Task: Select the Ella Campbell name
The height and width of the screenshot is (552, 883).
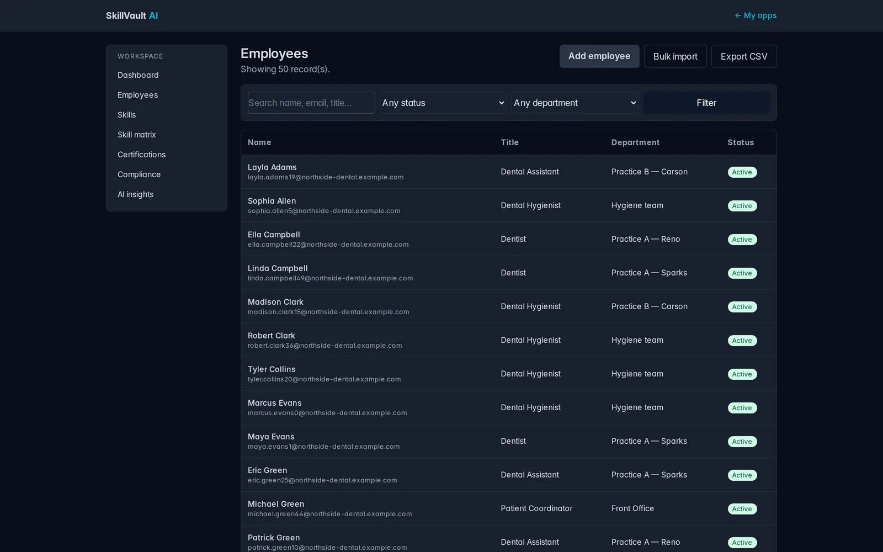Action: (274, 235)
